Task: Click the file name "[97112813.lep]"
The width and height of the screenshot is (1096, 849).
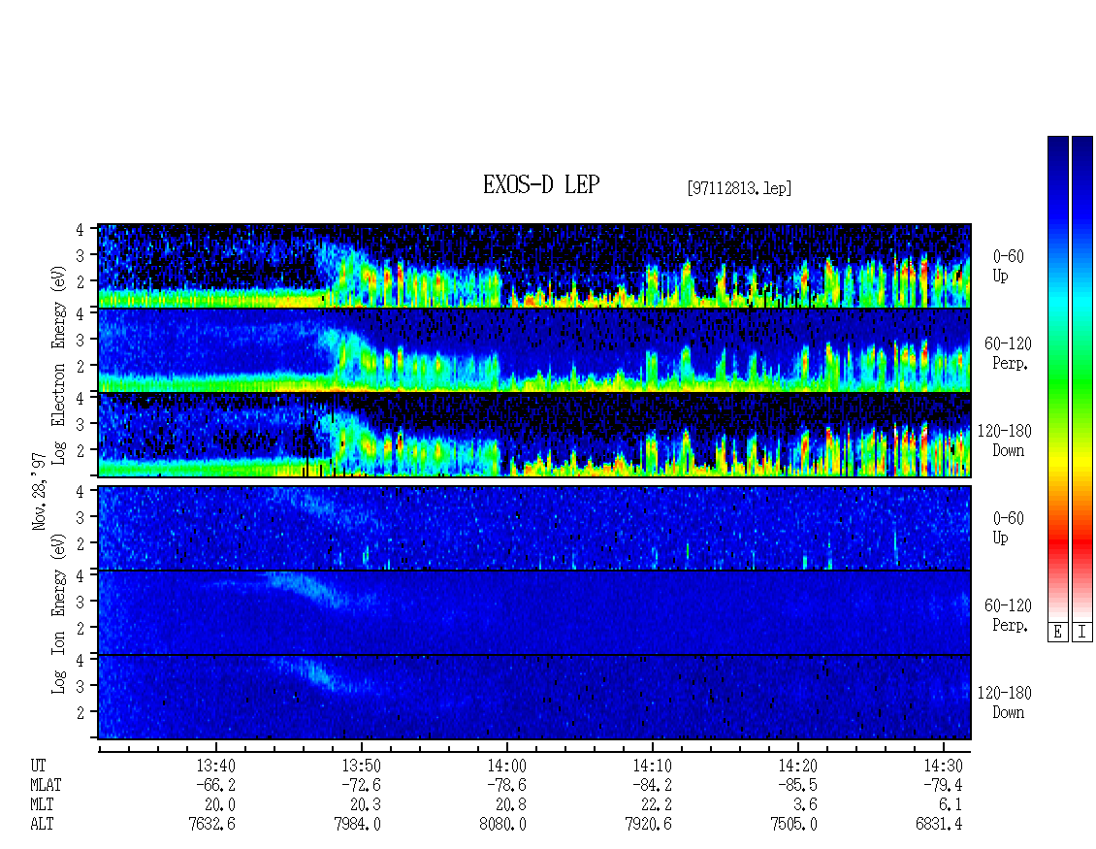Action: (x=739, y=188)
